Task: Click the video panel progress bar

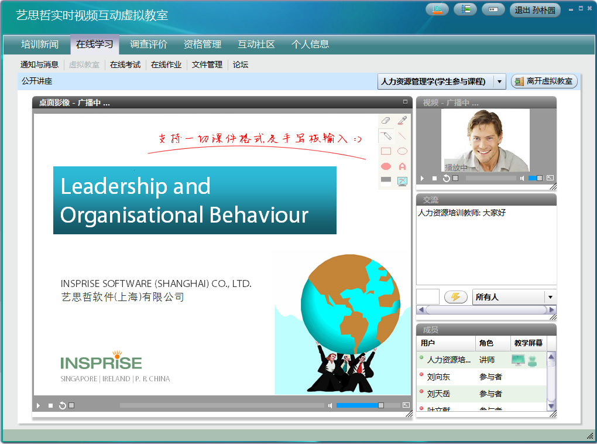Action: click(x=491, y=179)
